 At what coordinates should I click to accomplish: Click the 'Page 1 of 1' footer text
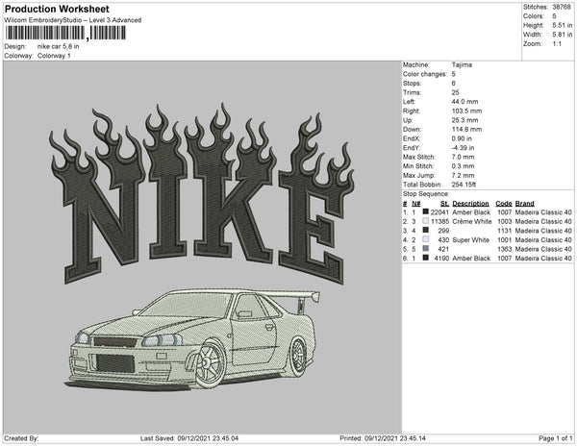(x=556, y=438)
